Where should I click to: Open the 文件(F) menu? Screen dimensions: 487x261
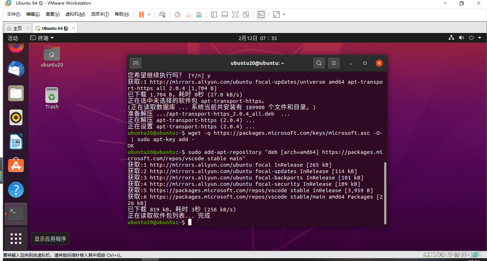coord(14,14)
